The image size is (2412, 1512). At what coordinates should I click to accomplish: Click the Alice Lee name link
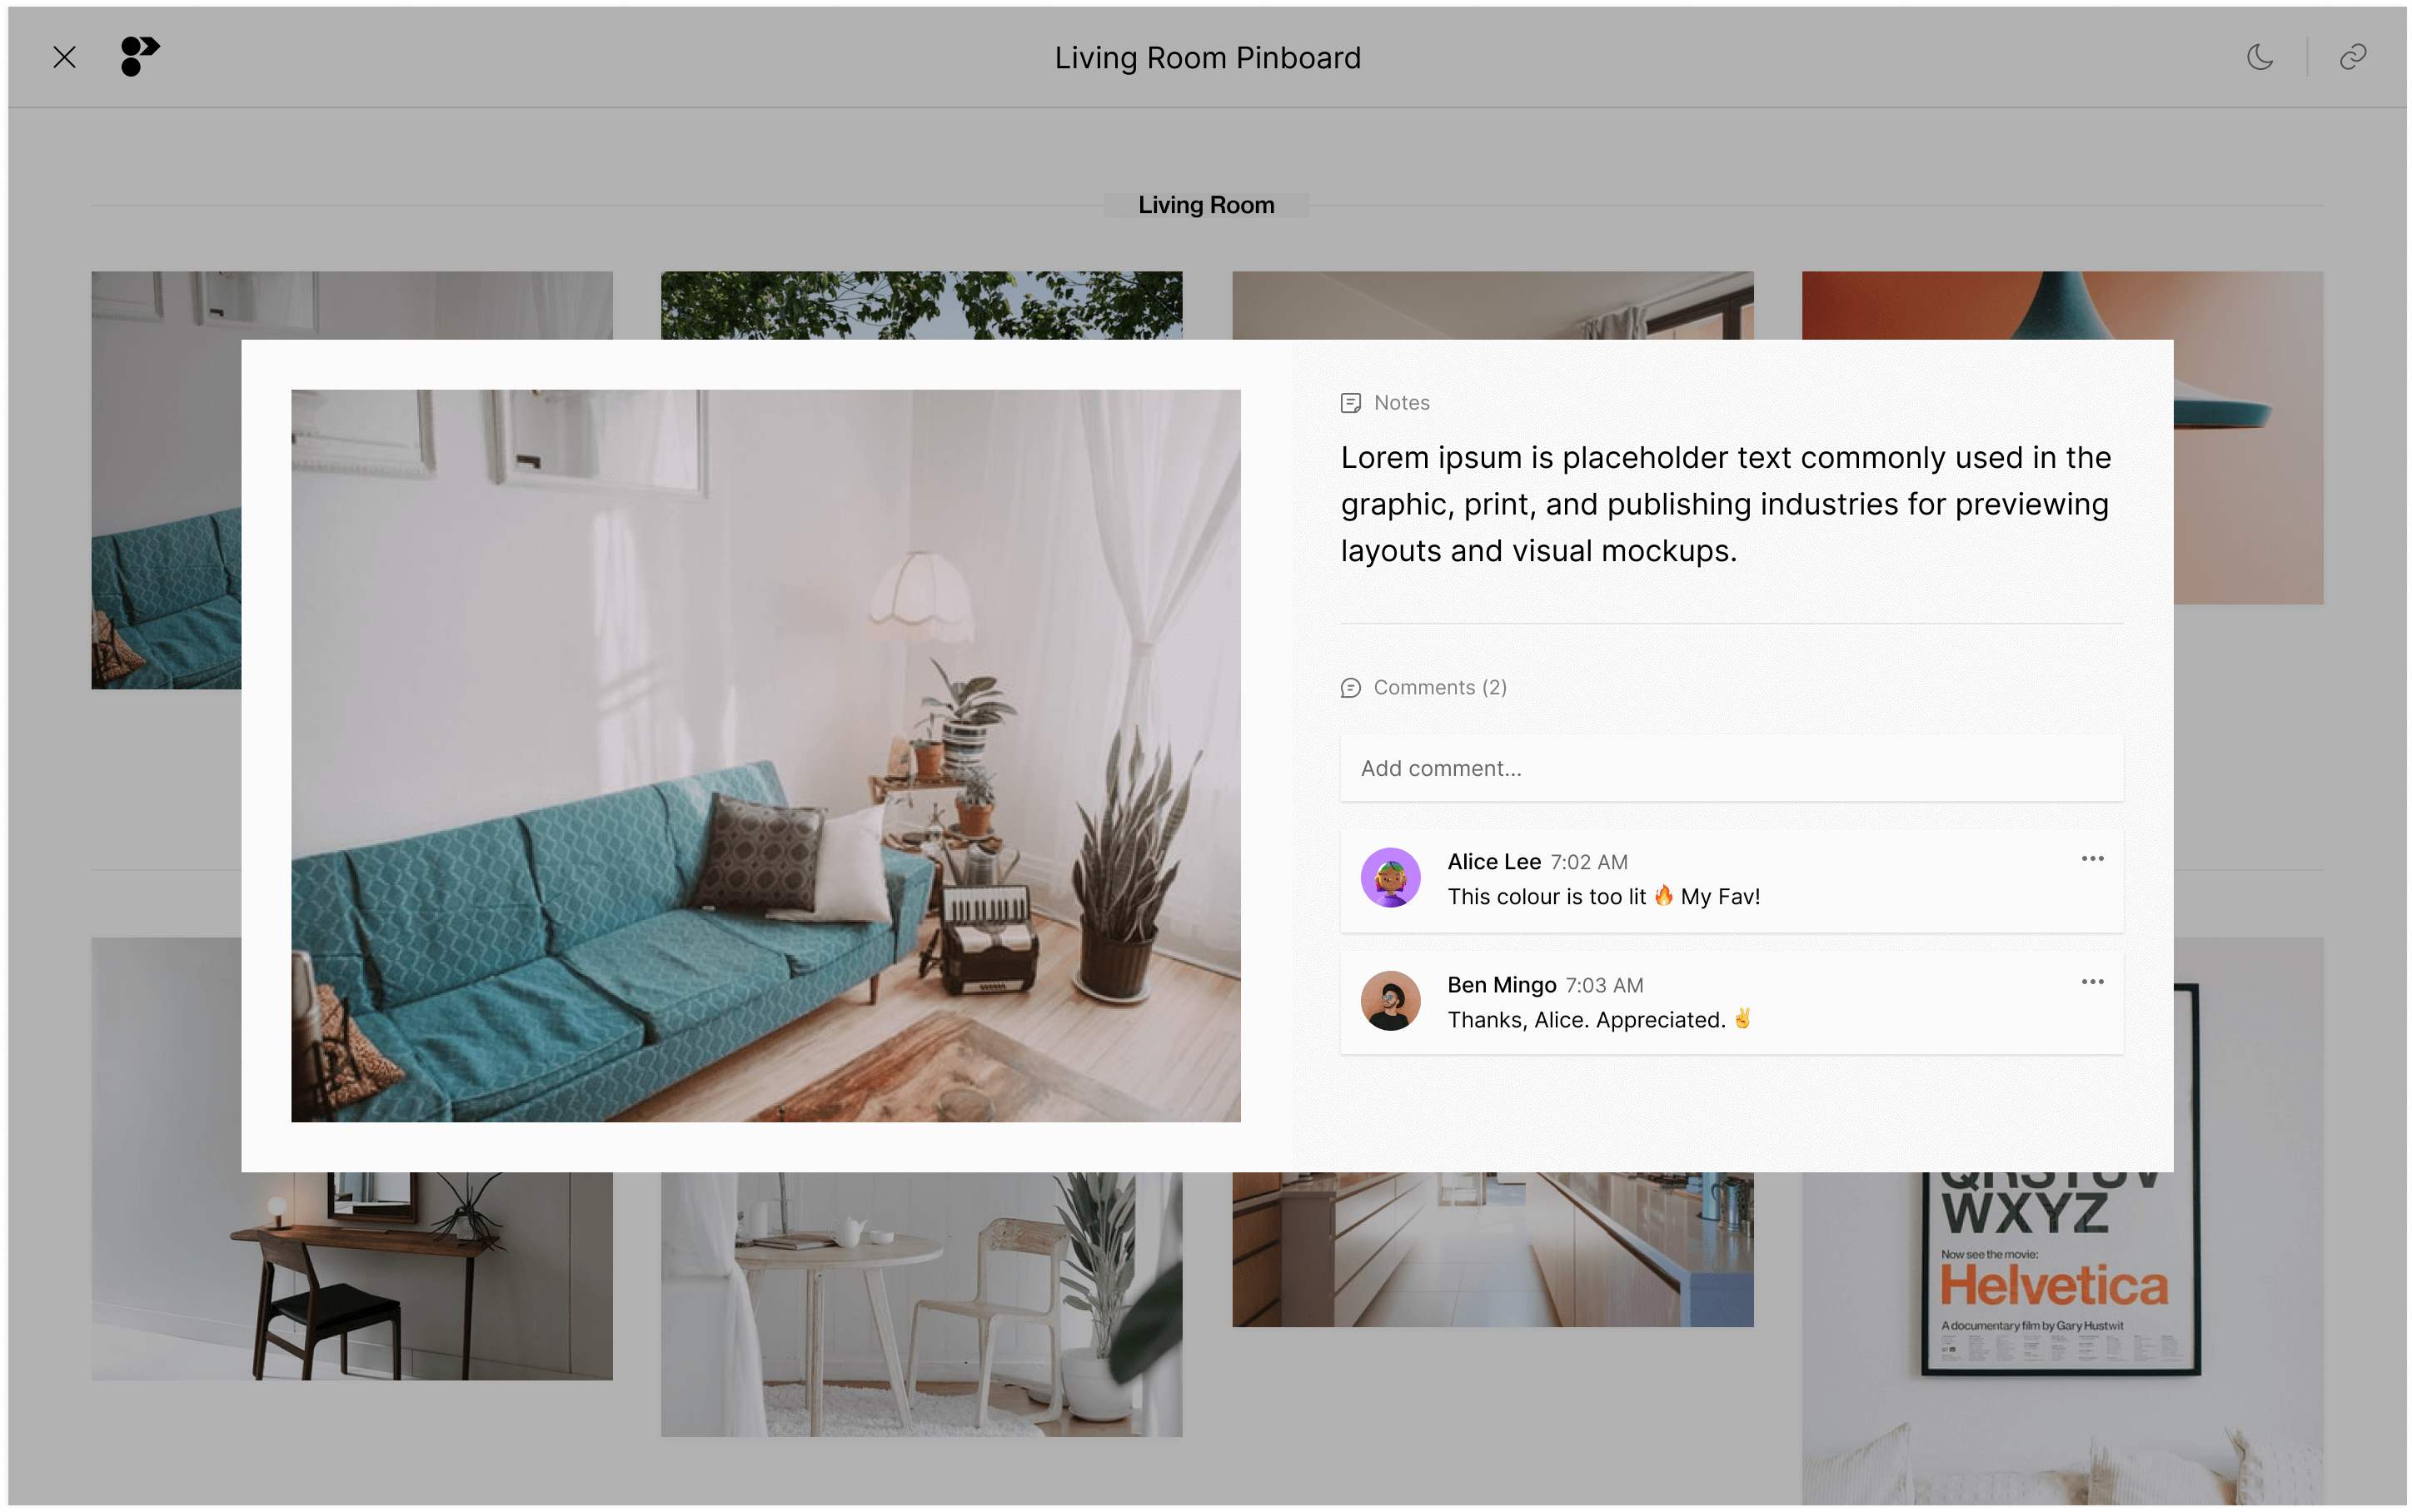point(1493,862)
